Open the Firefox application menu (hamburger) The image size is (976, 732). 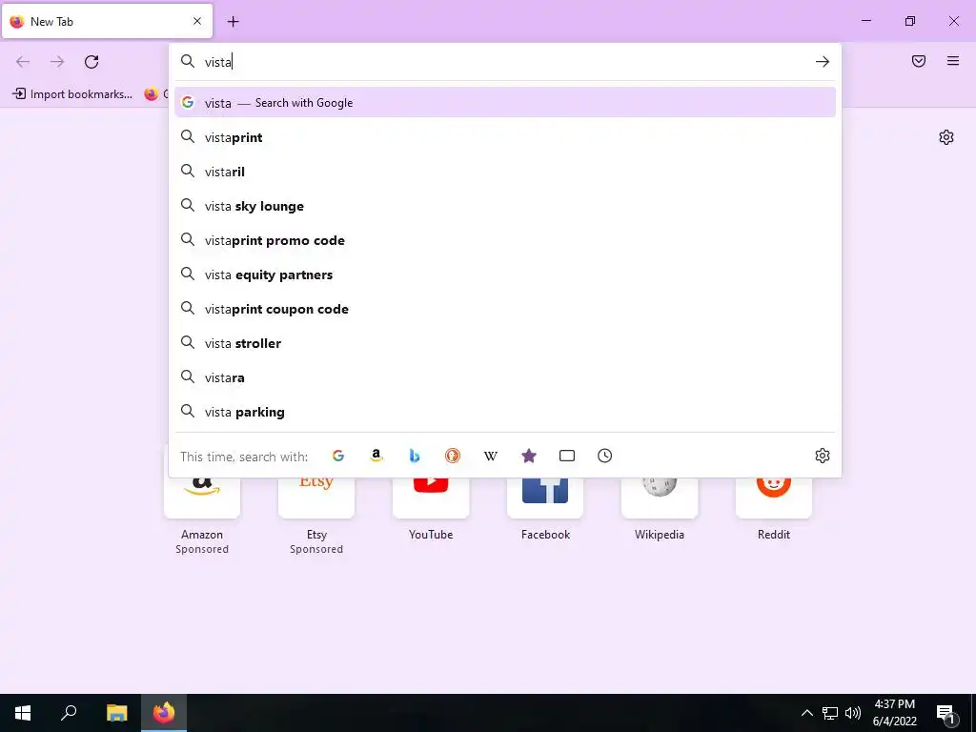pos(953,61)
